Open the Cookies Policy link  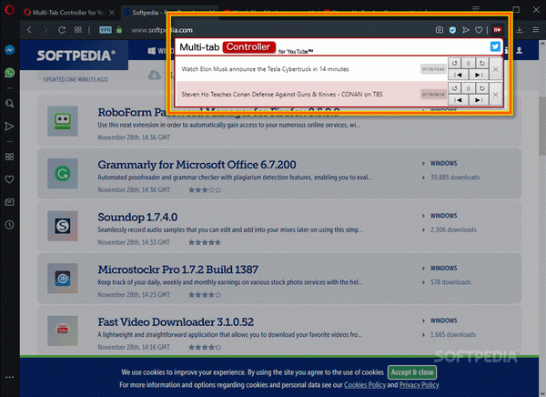tap(365, 385)
